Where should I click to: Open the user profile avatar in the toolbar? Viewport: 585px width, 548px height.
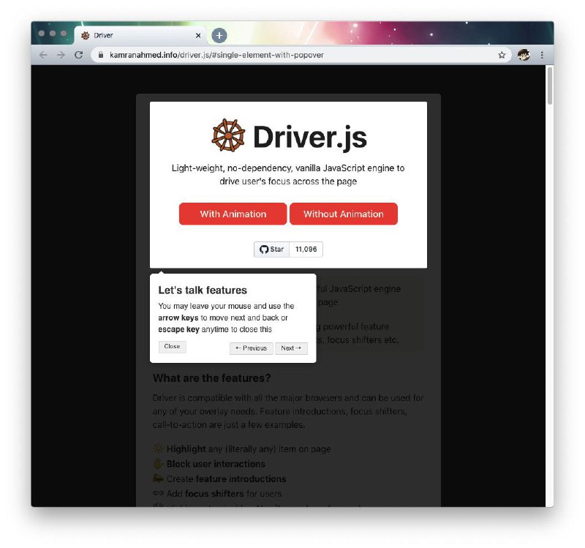pos(524,55)
